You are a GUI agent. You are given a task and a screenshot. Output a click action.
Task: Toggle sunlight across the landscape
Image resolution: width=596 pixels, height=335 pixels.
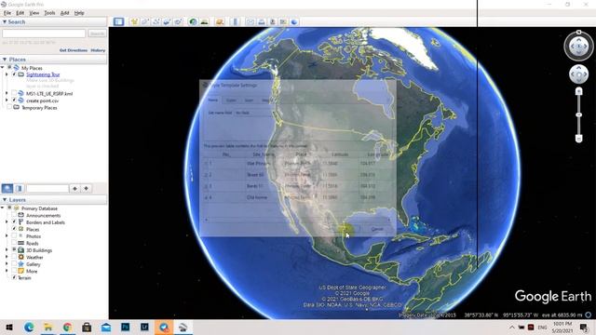pyautogui.click(x=205, y=21)
